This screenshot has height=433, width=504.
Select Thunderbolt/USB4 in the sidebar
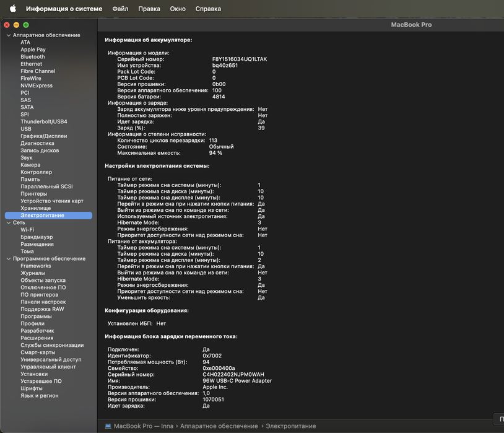pyautogui.click(x=44, y=121)
